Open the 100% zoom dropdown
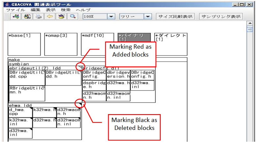Viewport: 257px width, 146px height. tap(111, 16)
